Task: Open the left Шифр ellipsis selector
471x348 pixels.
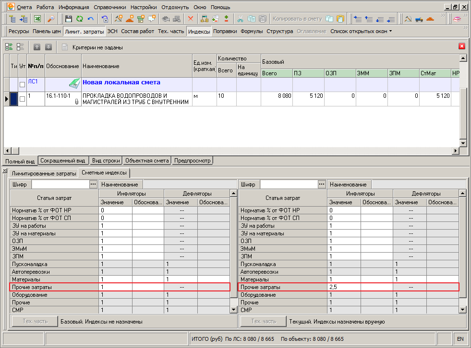Action: click(93, 184)
